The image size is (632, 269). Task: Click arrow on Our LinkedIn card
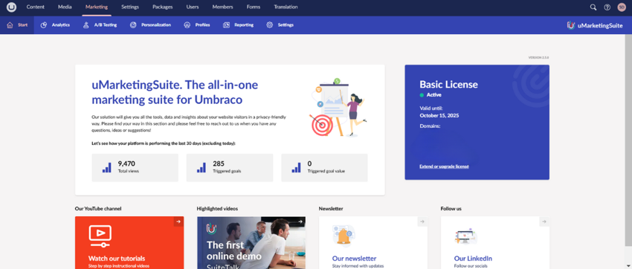[x=544, y=221]
